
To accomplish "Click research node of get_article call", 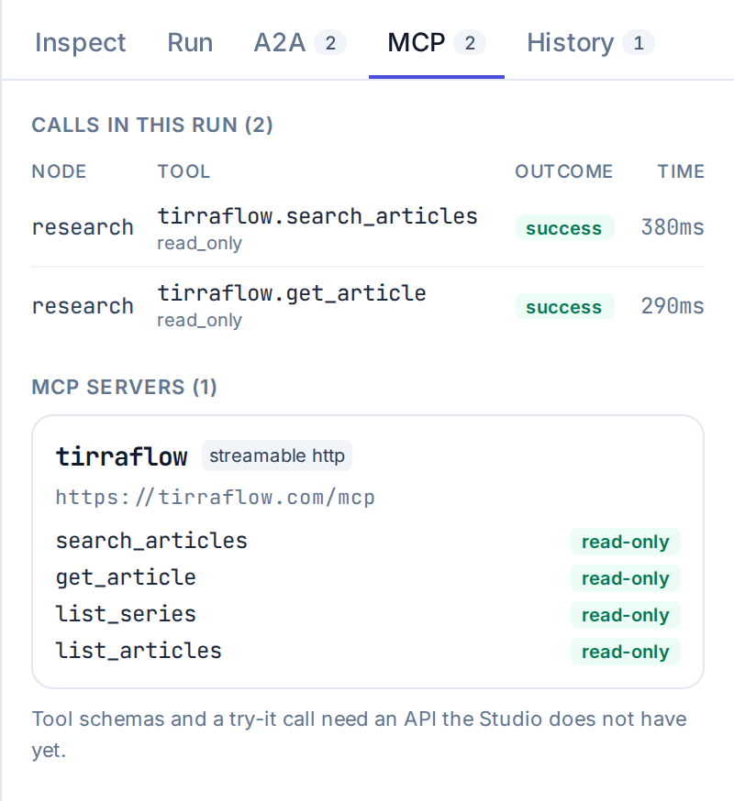I will [x=83, y=306].
